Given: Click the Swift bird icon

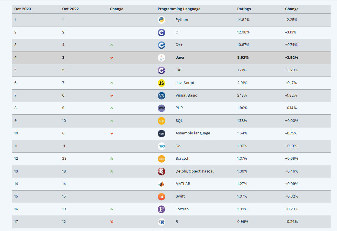Looking at the screenshot, I should point(161,196).
